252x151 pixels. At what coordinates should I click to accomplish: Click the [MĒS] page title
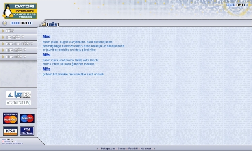click(53, 24)
